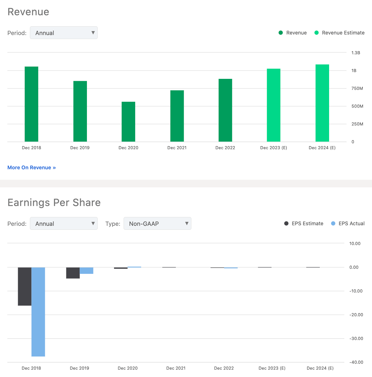Open the More On Revenue link
Viewport: 372px width, 377px height.
[32, 168]
